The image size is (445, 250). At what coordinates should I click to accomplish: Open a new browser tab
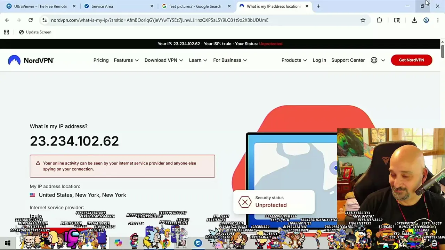tap(318, 6)
